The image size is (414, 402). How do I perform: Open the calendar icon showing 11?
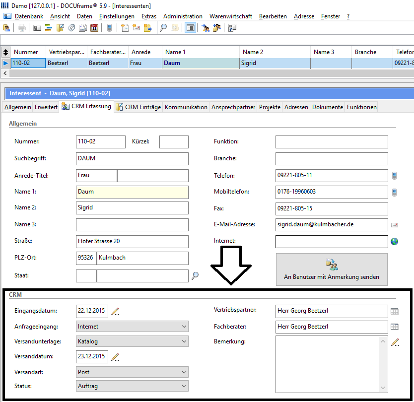94,28
